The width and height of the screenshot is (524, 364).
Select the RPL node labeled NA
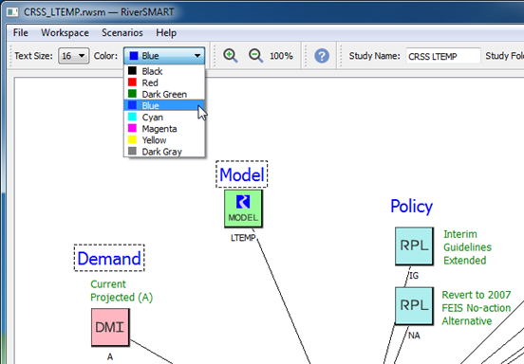pyautogui.click(x=415, y=305)
